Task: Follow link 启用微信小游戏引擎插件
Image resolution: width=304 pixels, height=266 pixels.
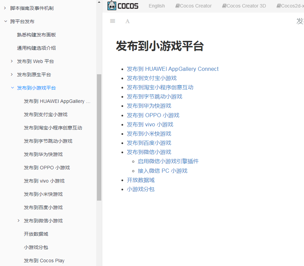Action: 168,161
